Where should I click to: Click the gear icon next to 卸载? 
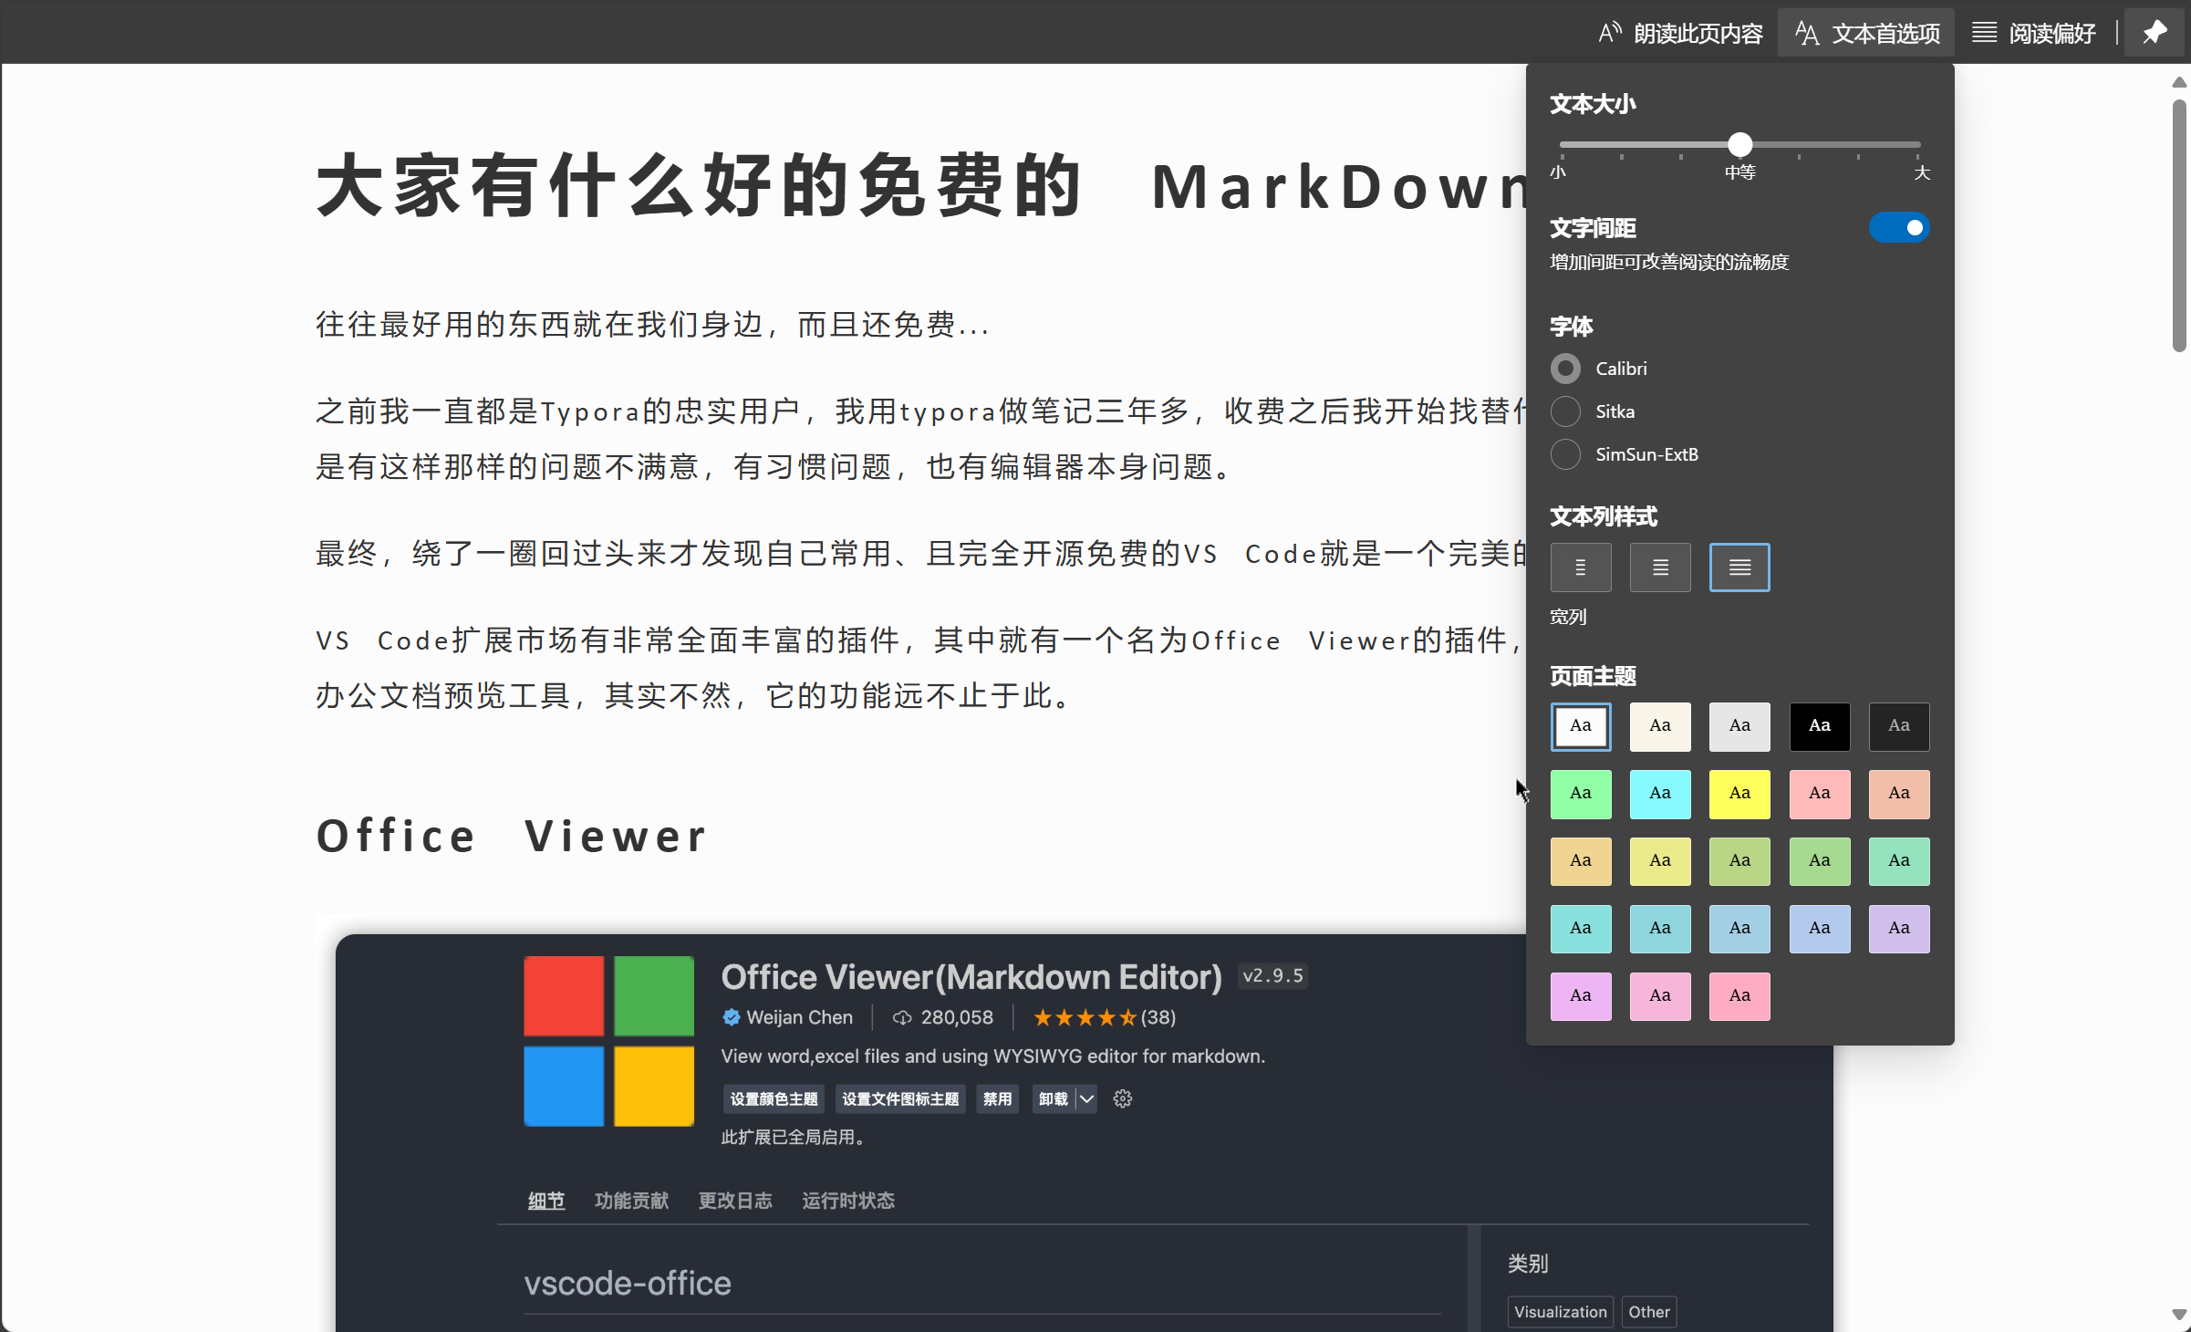1122,1098
